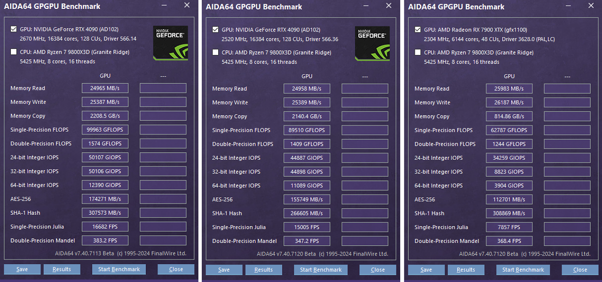Select the 814.86 GB/s Memory Copy value
The image size is (602, 282).
point(509,116)
